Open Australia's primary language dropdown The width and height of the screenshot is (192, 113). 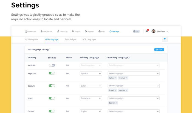click(91, 65)
